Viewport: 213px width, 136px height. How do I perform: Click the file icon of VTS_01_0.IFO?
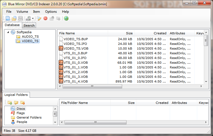pyautogui.click(x=61, y=58)
